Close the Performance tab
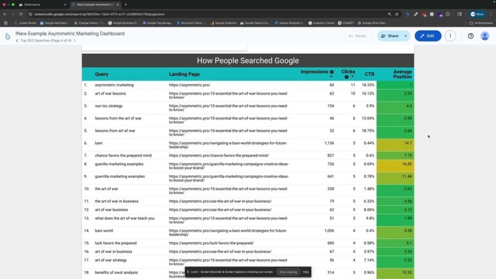The image size is (496, 279). [x=65, y=5]
